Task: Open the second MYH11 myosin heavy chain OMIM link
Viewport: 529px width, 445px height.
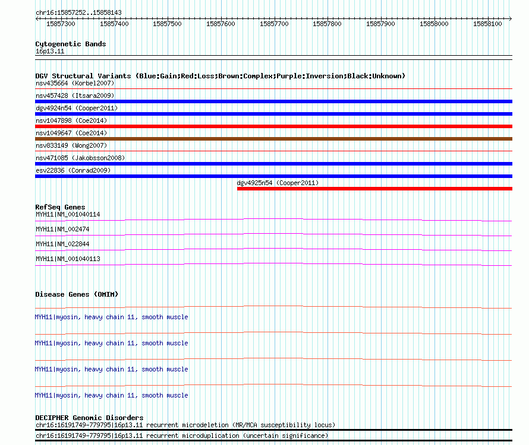Action: click(x=111, y=344)
